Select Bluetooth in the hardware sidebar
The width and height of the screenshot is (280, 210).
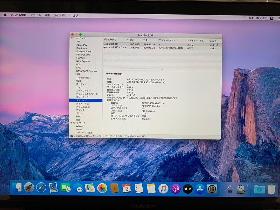tap(81, 48)
